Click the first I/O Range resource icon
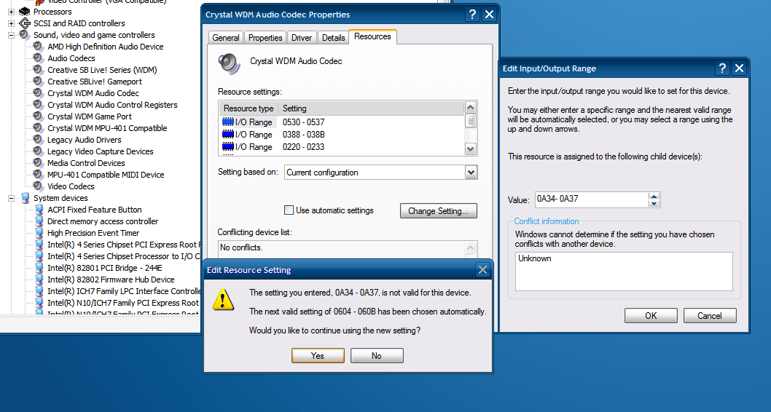 (x=228, y=122)
